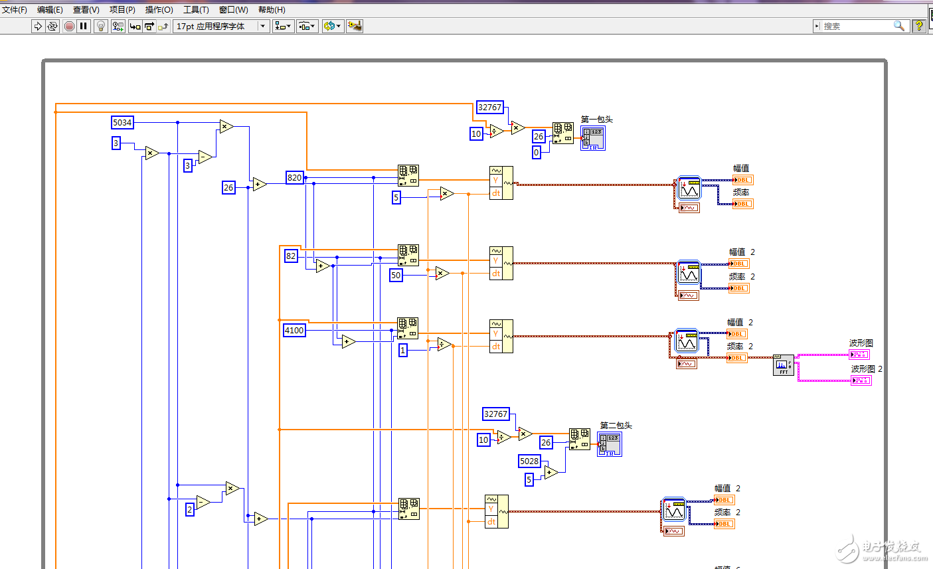Select the 5028 numeric constant
Viewport: 933px width, 569px height.
point(529,461)
